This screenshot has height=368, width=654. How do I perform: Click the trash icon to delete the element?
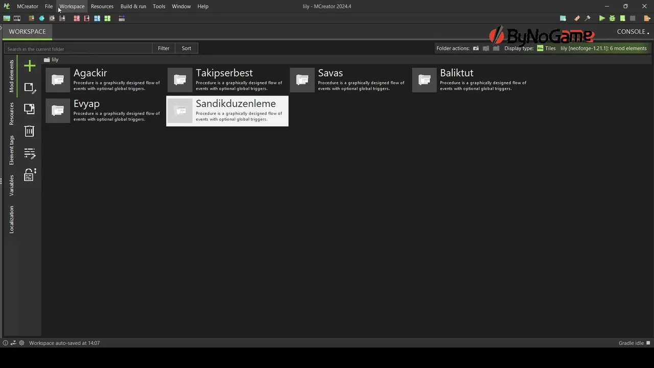coord(30,131)
